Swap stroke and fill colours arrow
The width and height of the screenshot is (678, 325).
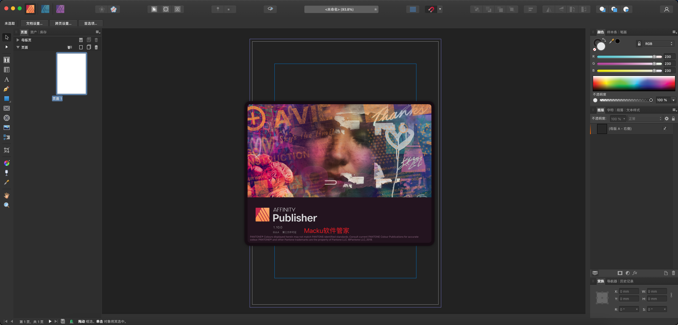[x=604, y=40]
